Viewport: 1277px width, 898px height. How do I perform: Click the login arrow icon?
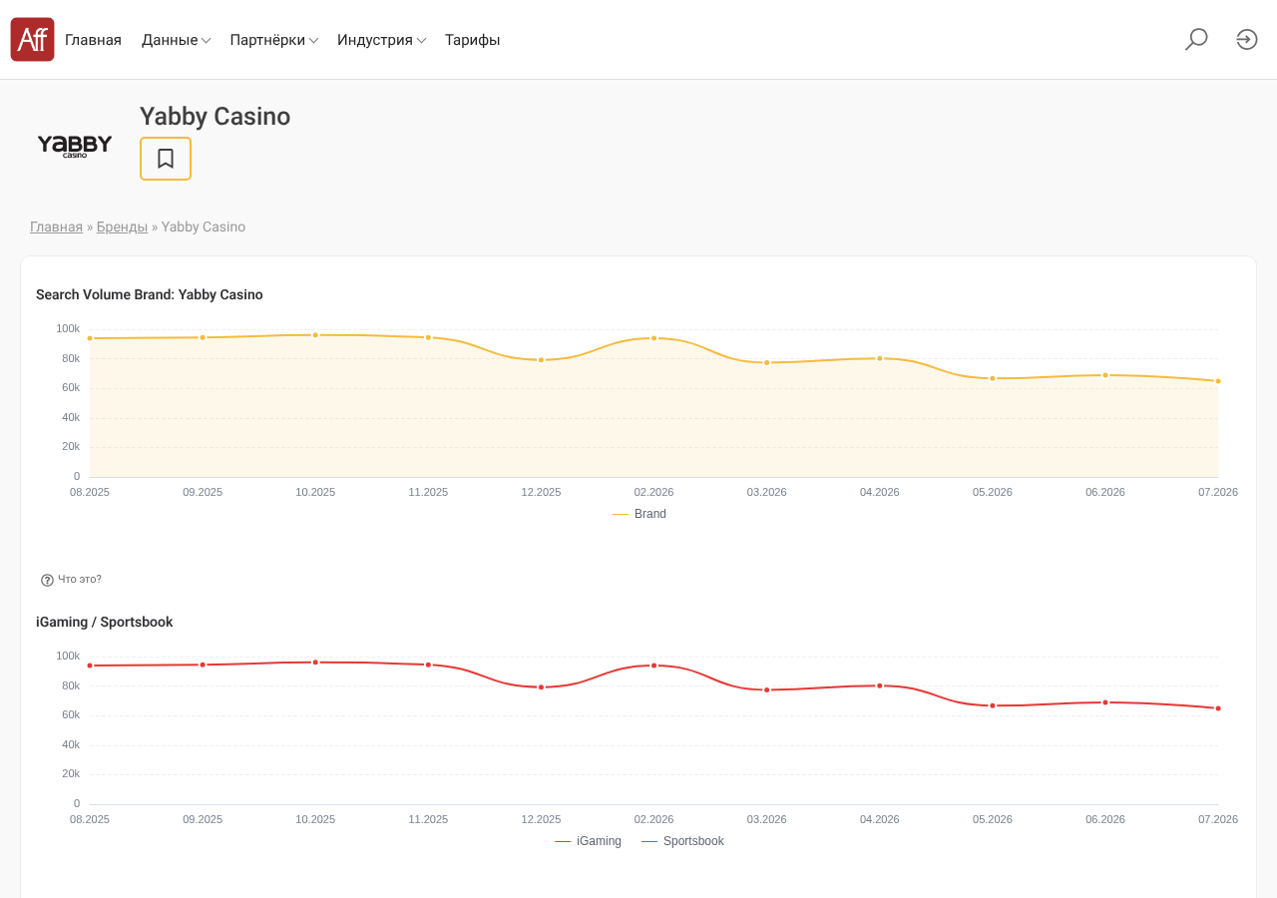point(1247,40)
